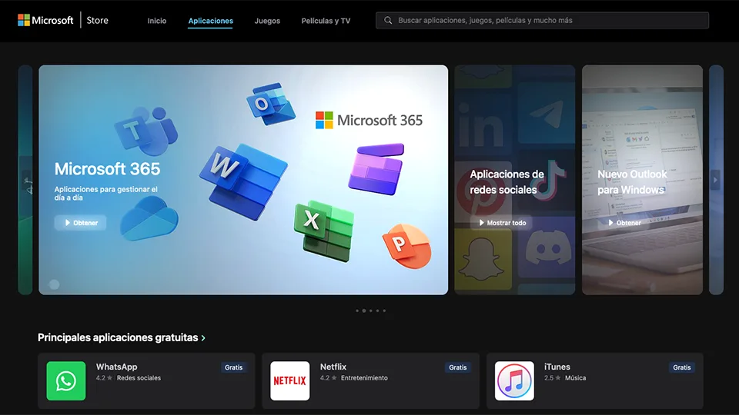Click the search magnifier icon
Image resolution: width=739 pixels, height=415 pixels.
tap(388, 20)
